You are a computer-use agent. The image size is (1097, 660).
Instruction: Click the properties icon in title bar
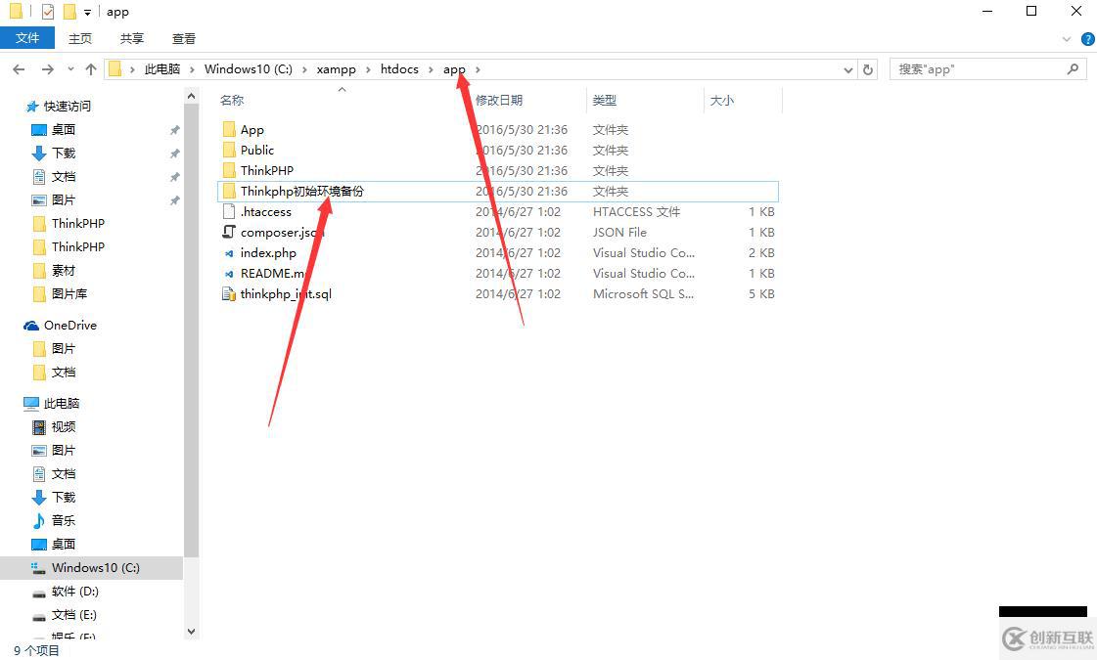point(48,11)
